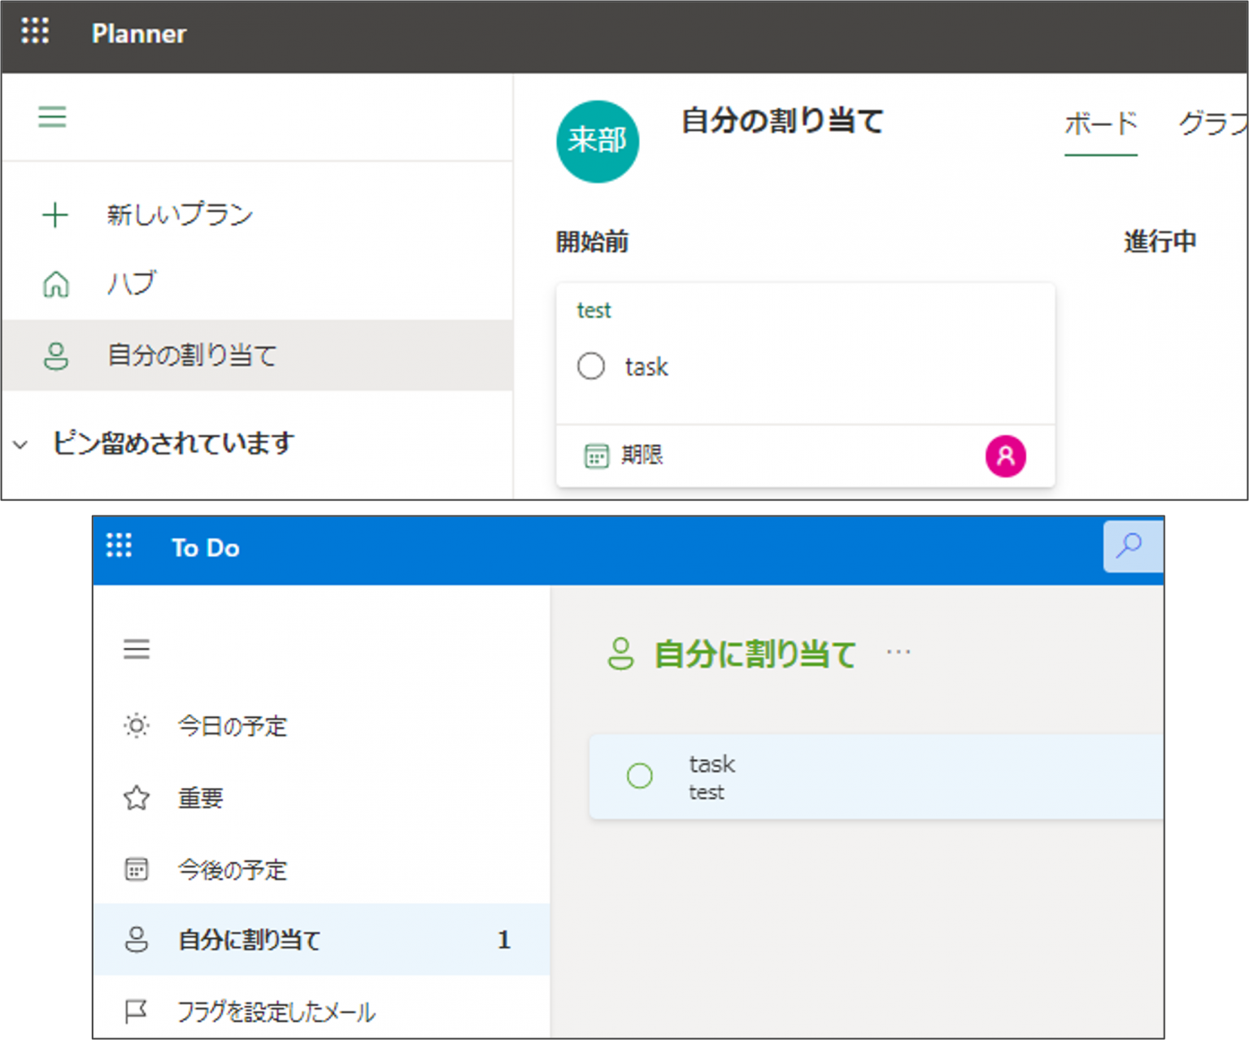The height and width of the screenshot is (1040, 1249).
Task: Click the 自分に割り当て green list title
Action: tap(755, 655)
